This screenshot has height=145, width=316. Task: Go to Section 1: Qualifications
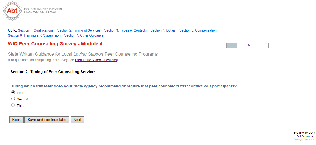point(36,30)
